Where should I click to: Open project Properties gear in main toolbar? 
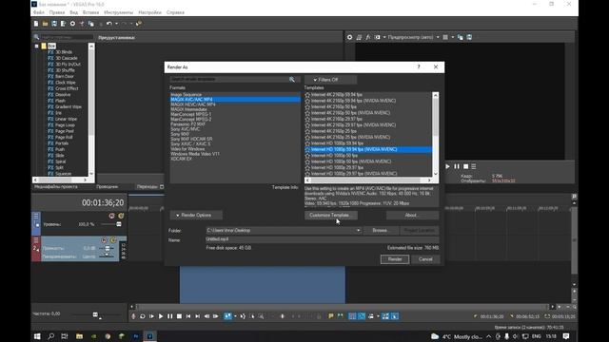pos(72,24)
